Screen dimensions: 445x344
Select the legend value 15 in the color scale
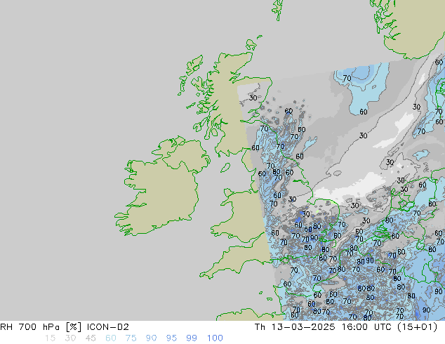point(51,338)
